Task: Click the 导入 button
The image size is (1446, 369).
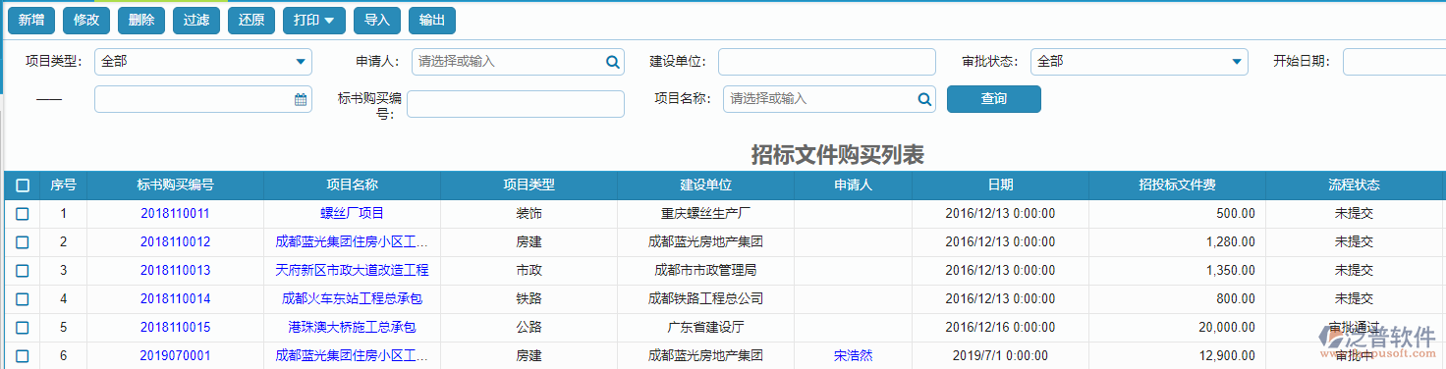Action: [376, 20]
